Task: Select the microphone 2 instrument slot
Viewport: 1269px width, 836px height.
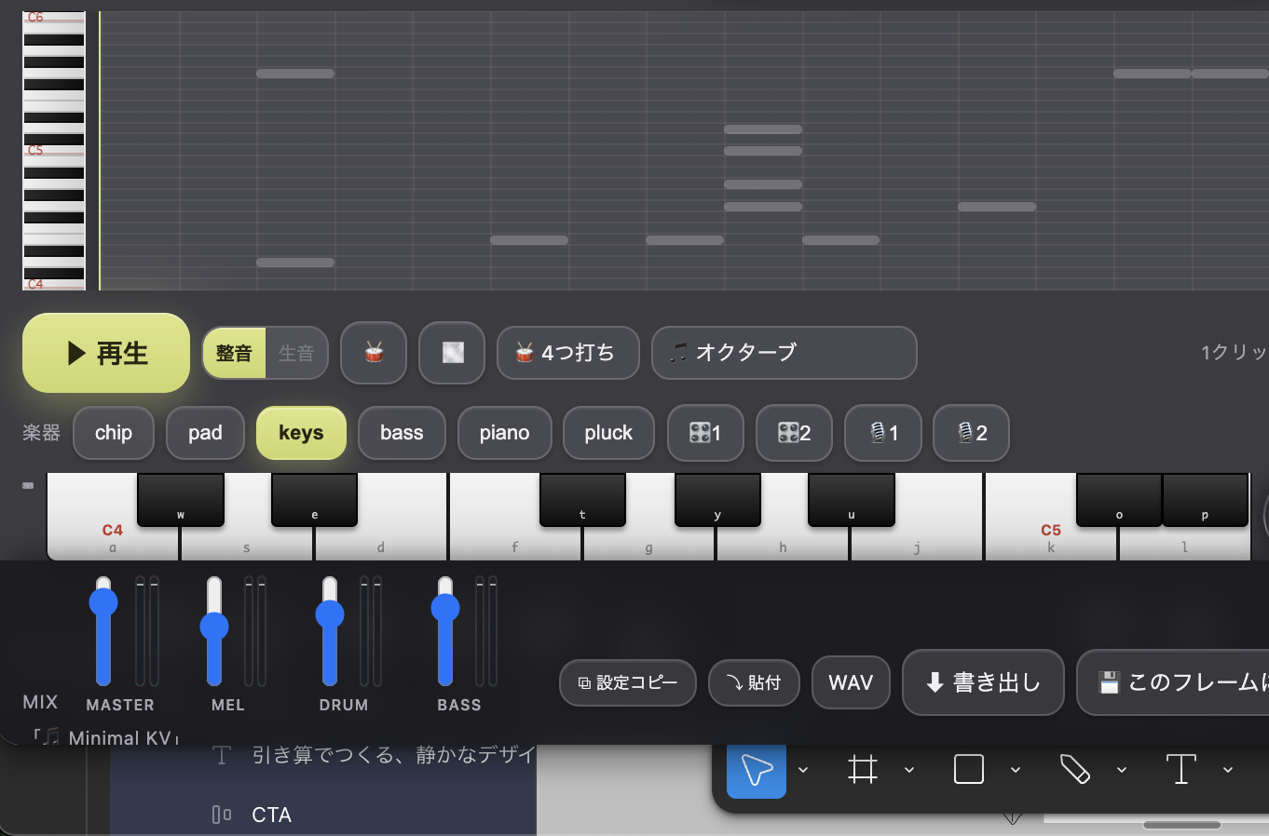Action: point(971,433)
